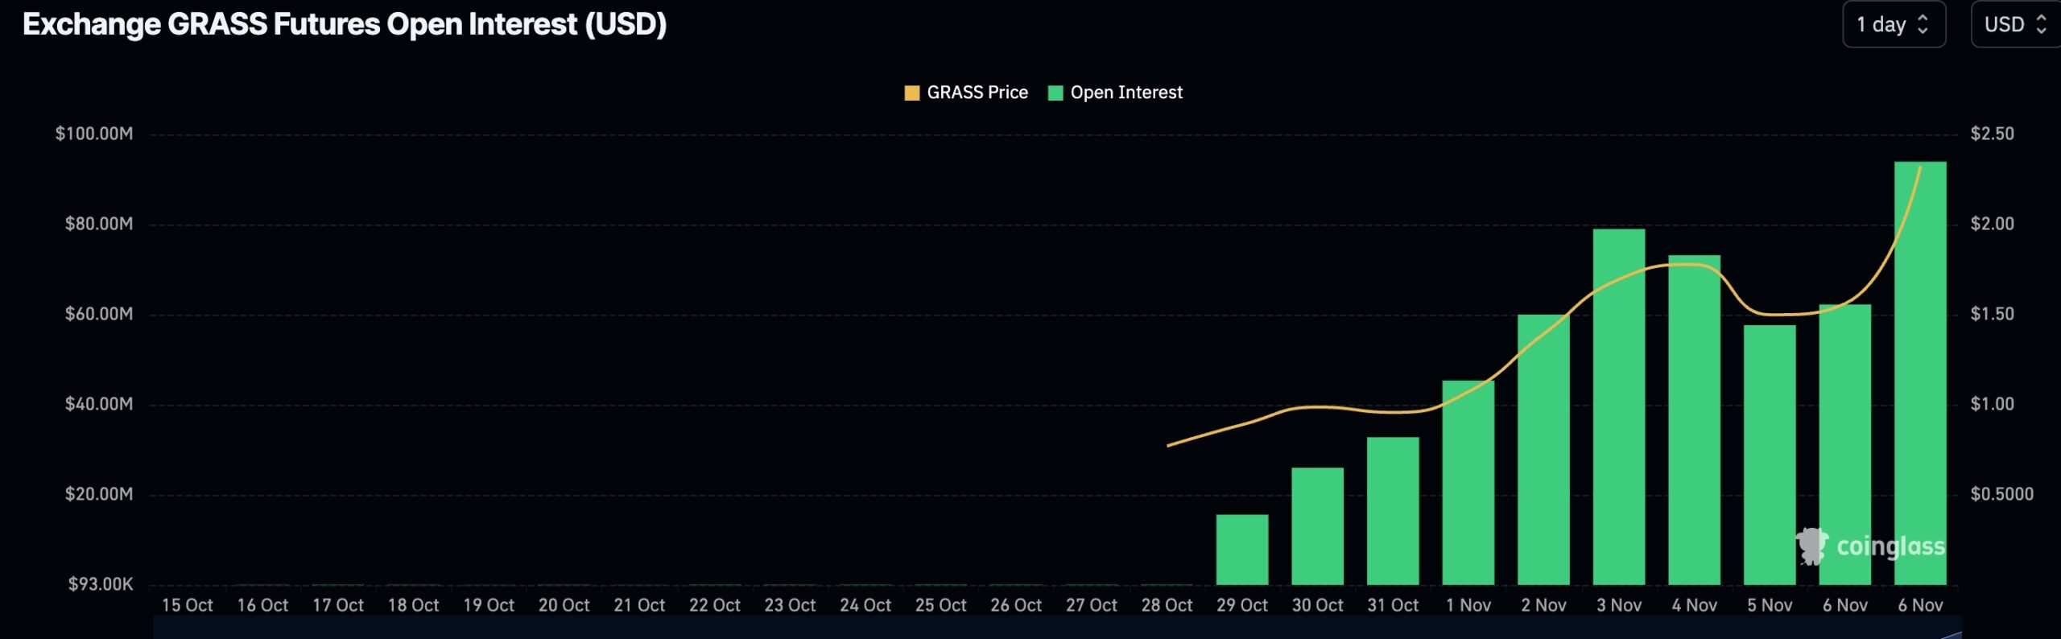
Task: Click the 29 Oct date label
Action: [x=1242, y=605]
